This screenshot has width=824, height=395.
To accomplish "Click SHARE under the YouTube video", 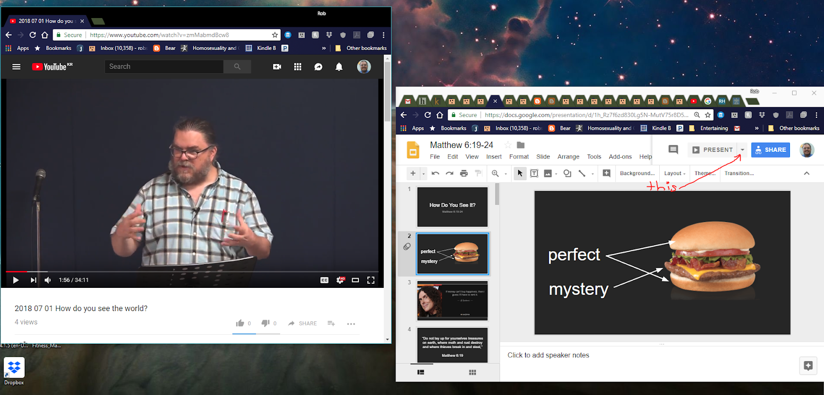I will tap(302, 323).
